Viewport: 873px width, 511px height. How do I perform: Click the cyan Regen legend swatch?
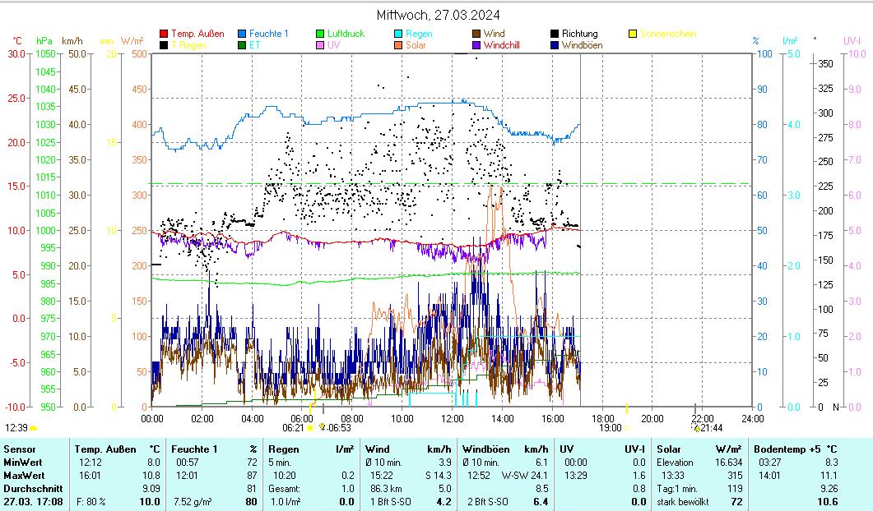(398, 34)
